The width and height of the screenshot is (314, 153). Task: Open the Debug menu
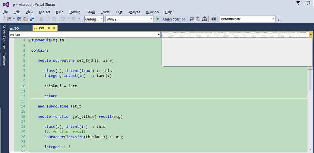point(75,12)
